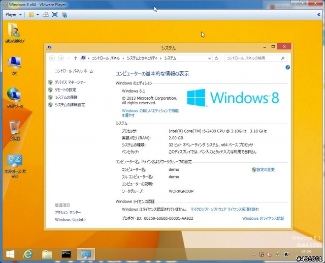Click the Action Center flag tray icon
Screen dimensions: 325x263
tap(262, 254)
